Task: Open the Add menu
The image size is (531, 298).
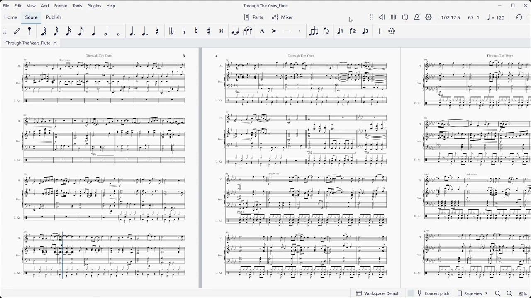Action: 45,6
